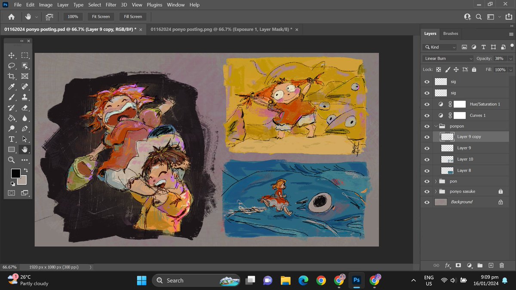Select the Horizontal Type tool
The width and height of the screenshot is (516, 290).
[12, 139]
